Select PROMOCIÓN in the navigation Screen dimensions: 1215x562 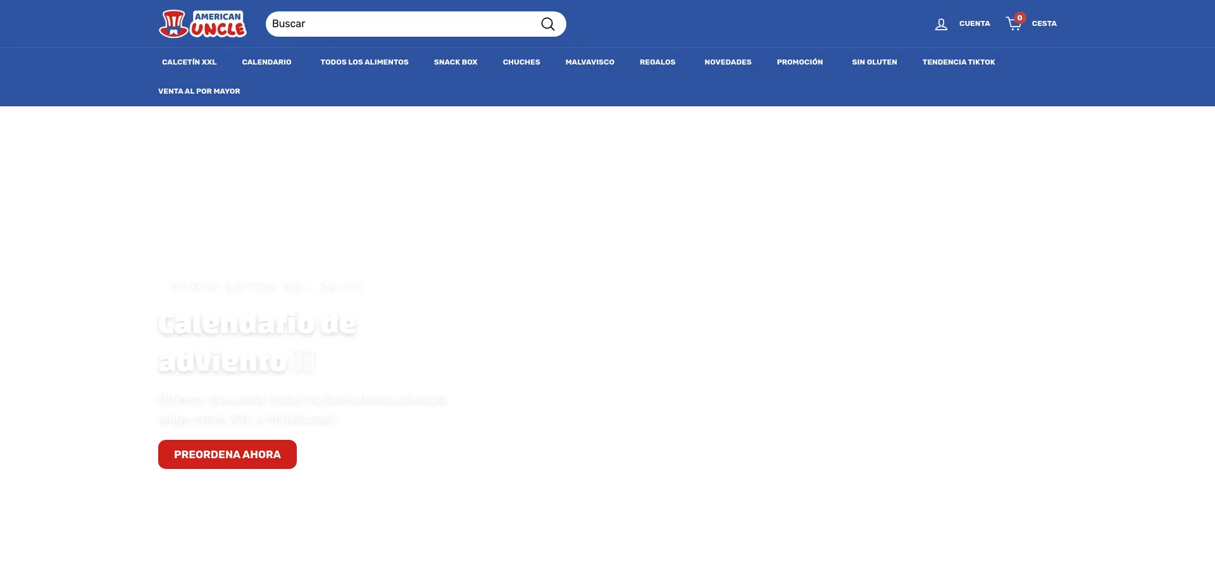click(x=799, y=62)
